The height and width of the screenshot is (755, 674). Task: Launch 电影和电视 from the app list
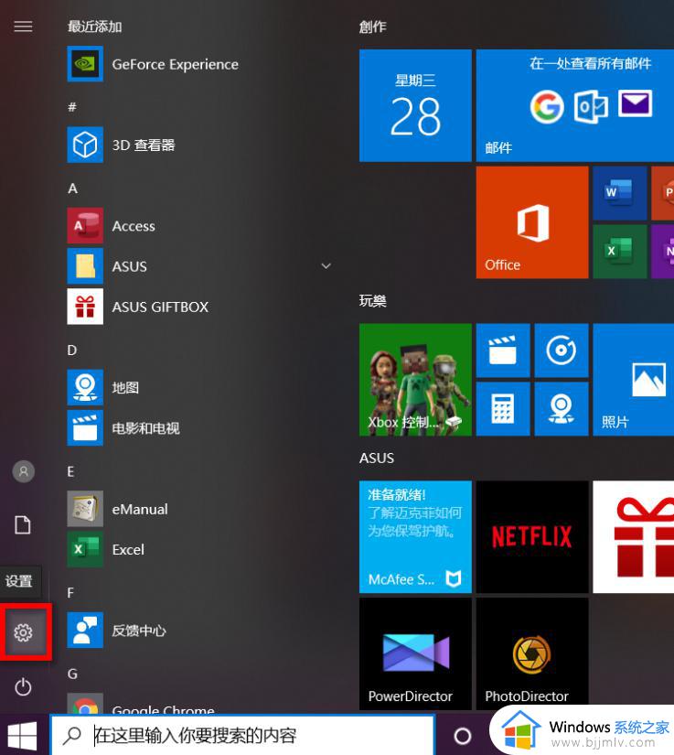[199, 428]
